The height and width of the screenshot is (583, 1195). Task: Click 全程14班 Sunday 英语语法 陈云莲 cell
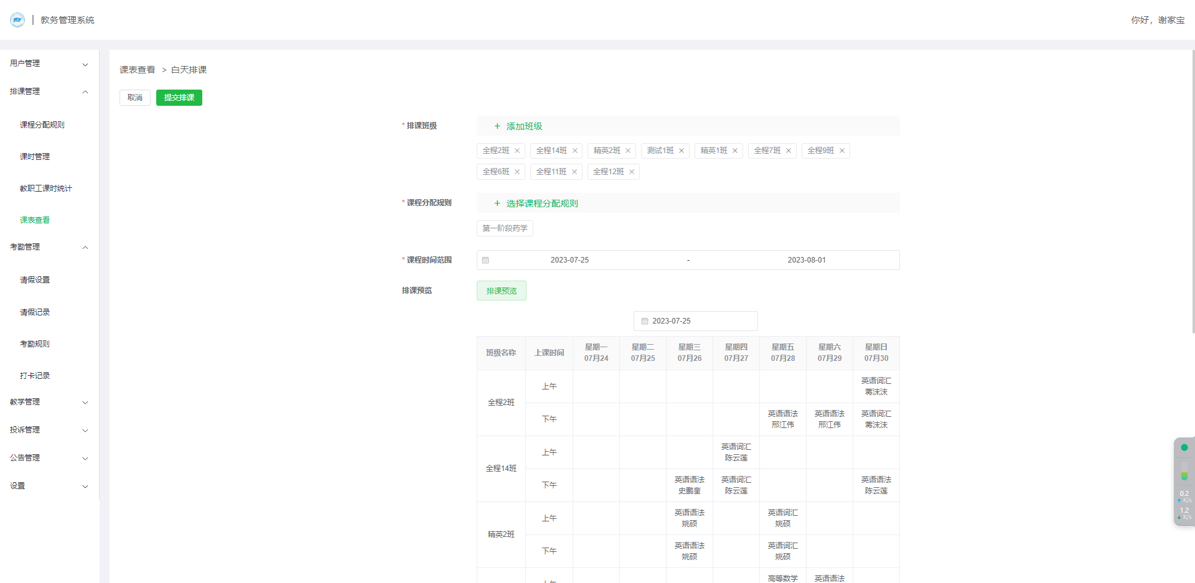[876, 485]
